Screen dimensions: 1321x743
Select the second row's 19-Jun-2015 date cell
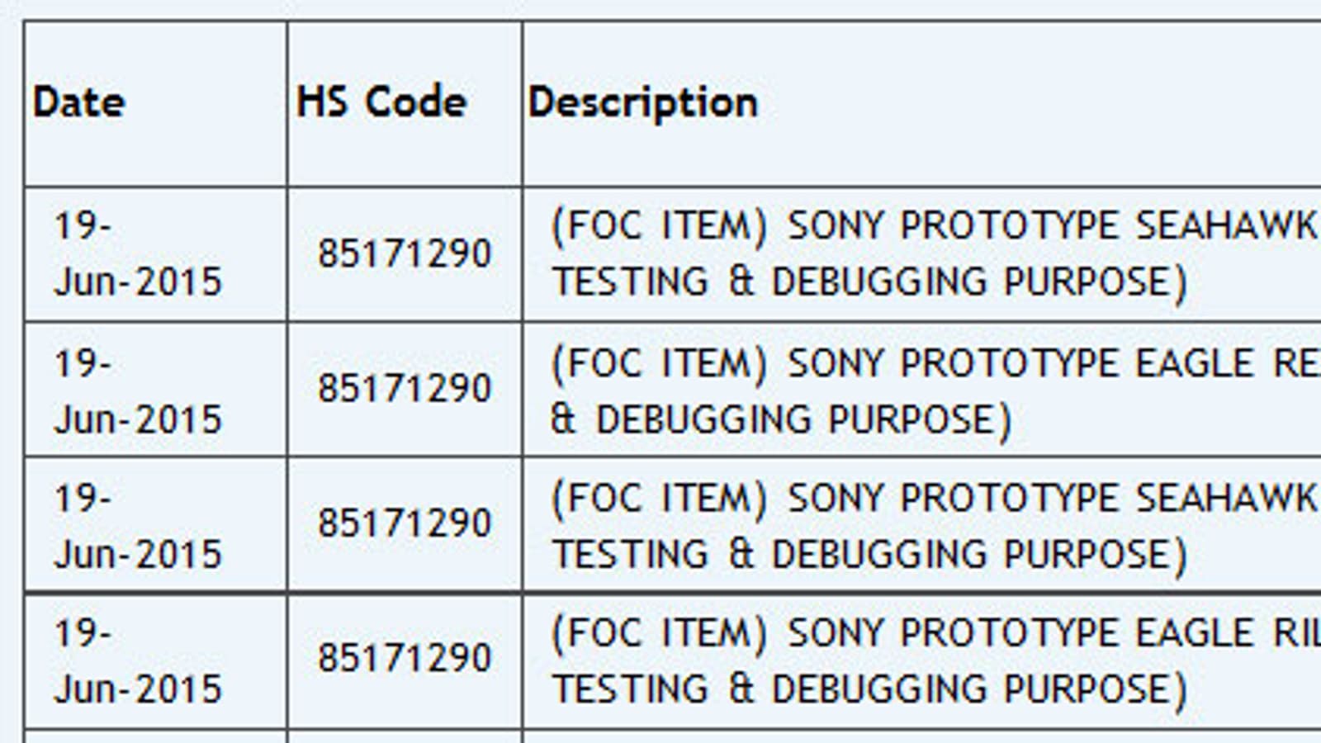pyautogui.click(x=138, y=390)
